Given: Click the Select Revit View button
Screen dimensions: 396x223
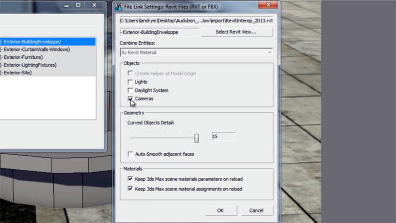Looking at the screenshot, I should [x=237, y=32].
